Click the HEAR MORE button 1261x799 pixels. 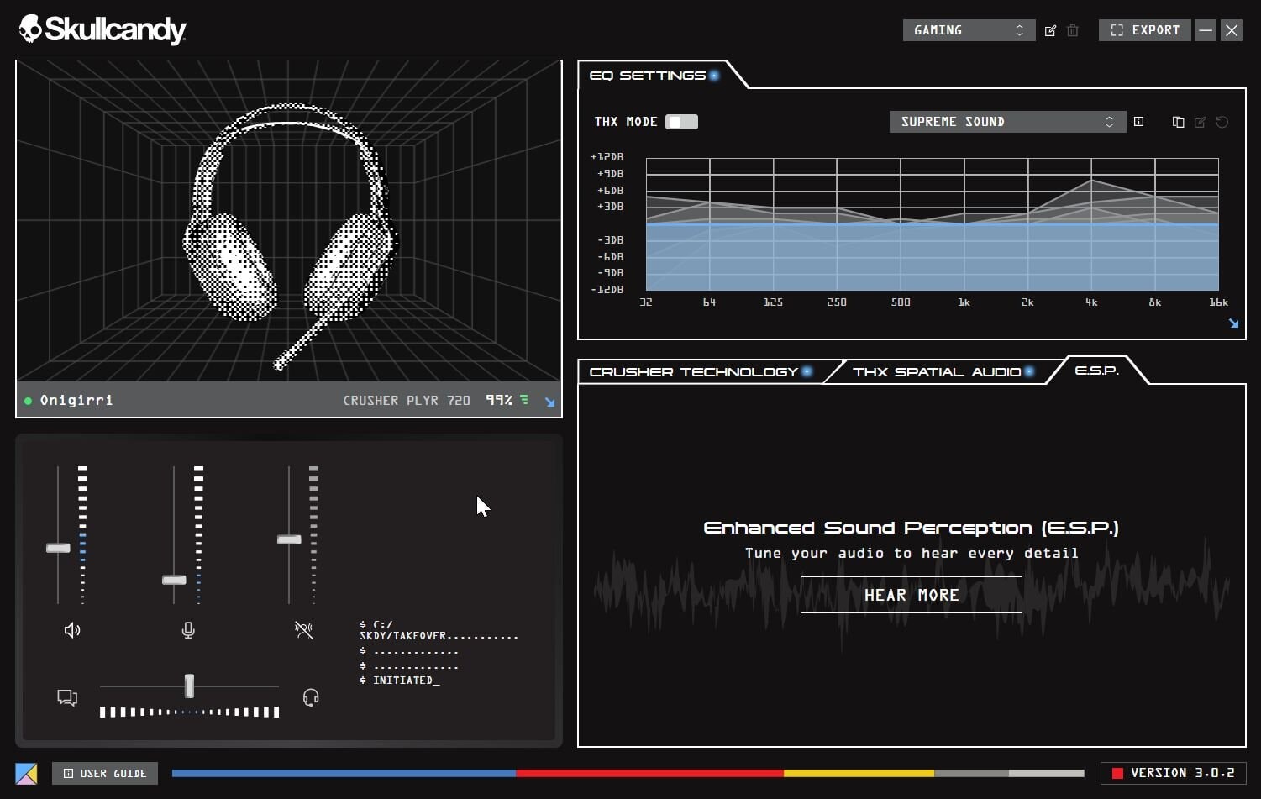[911, 595]
